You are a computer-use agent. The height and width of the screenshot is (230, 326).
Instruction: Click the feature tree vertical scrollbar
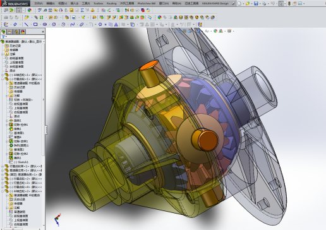click(44, 99)
